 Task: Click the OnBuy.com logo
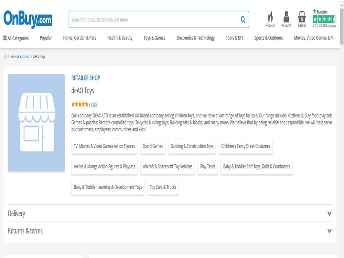point(28,19)
